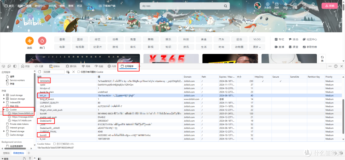Select 清单 manifest in sidebar
This screenshot has height=160, width=345.
(10, 77)
